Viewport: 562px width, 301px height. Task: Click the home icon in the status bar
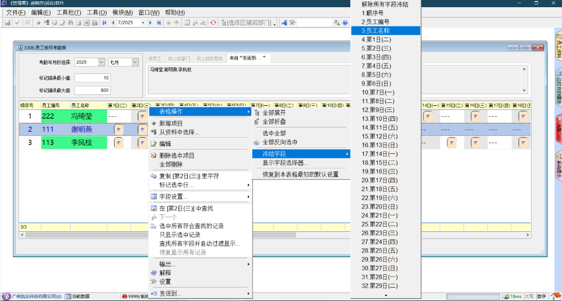click(x=555, y=296)
